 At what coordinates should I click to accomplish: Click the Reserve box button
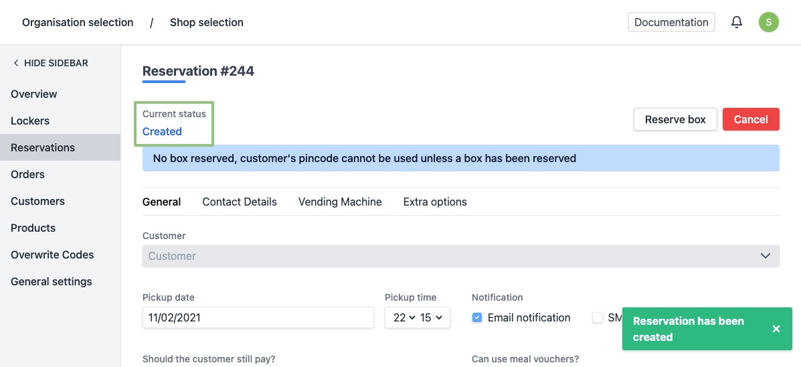tap(675, 119)
